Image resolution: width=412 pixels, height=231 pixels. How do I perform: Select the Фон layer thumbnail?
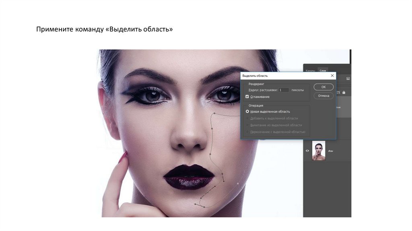coord(319,151)
